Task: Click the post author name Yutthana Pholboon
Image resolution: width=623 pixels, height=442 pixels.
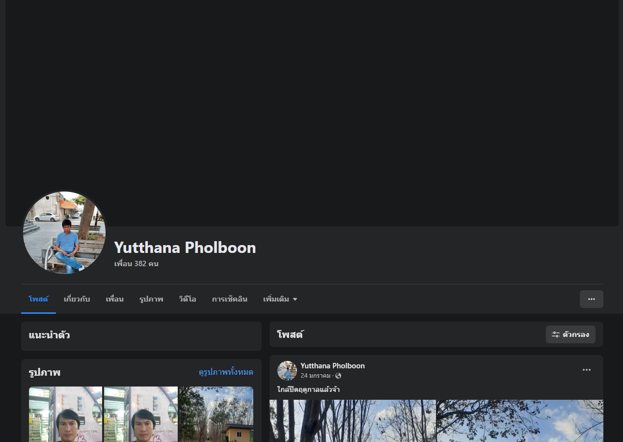Action: pos(332,366)
